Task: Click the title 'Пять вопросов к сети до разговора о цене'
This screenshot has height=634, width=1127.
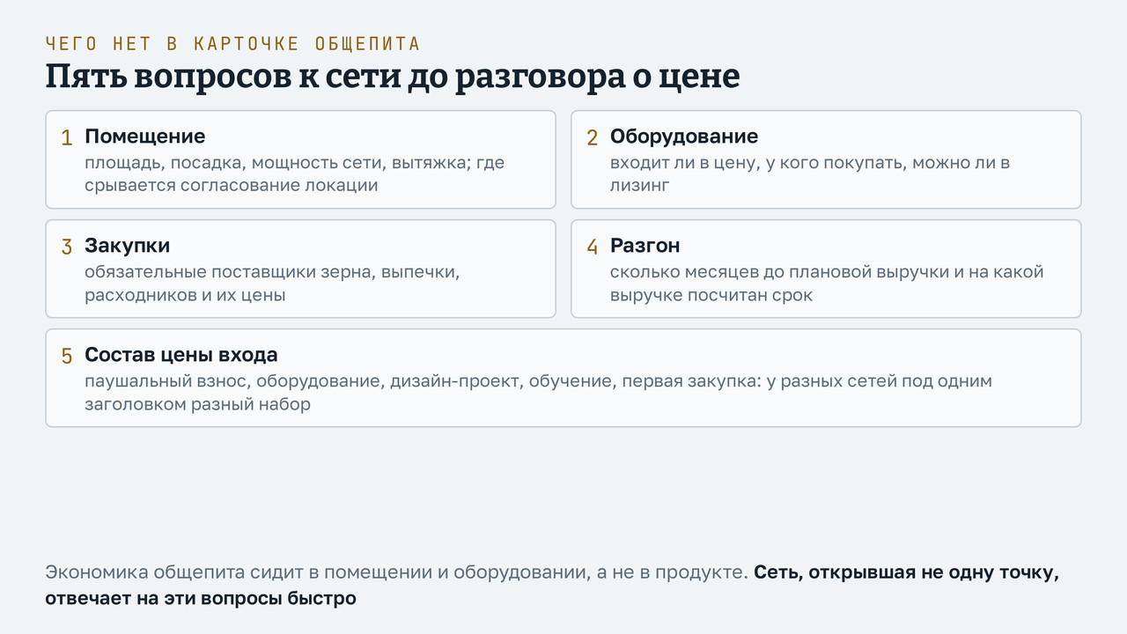Action: [393, 77]
